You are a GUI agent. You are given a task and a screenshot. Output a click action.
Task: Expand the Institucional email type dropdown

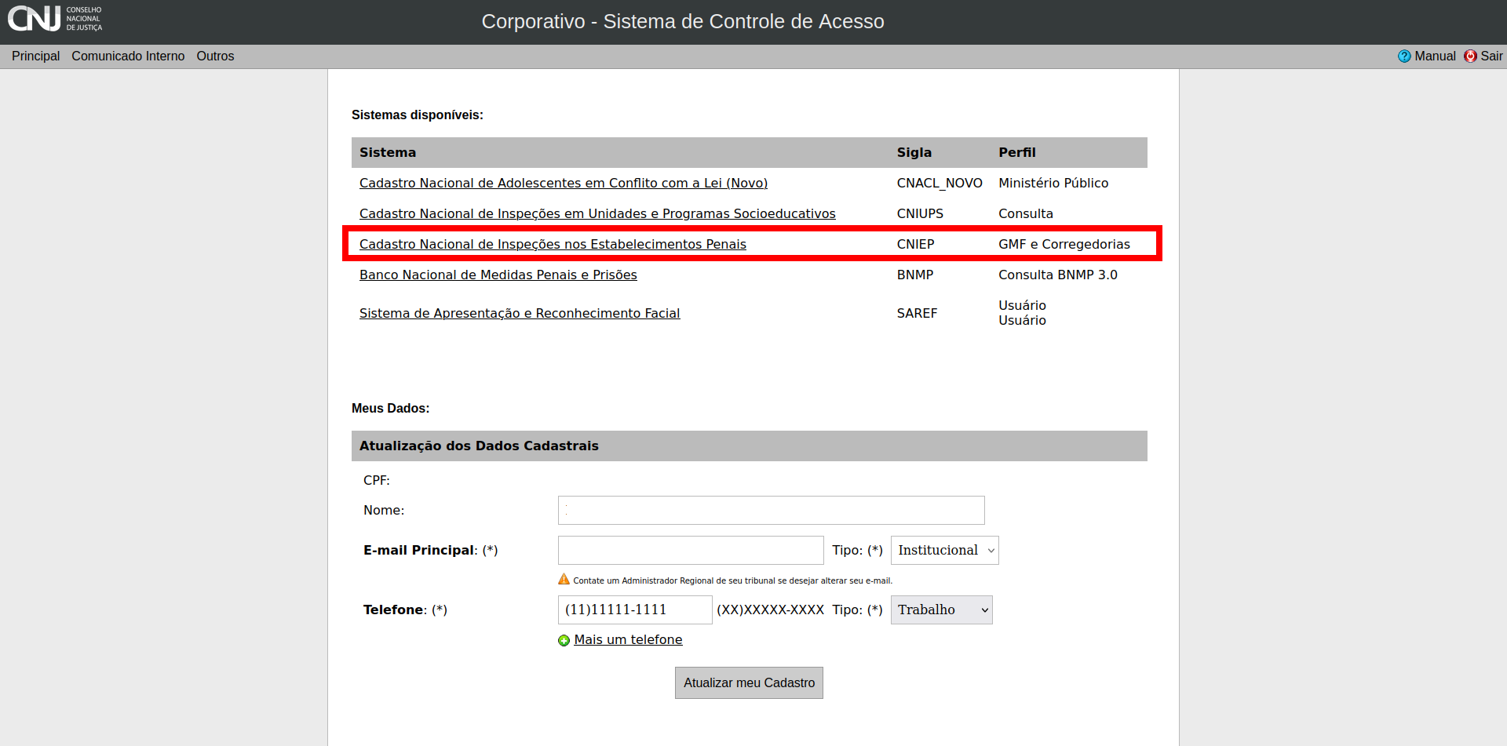[x=944, y=551]
